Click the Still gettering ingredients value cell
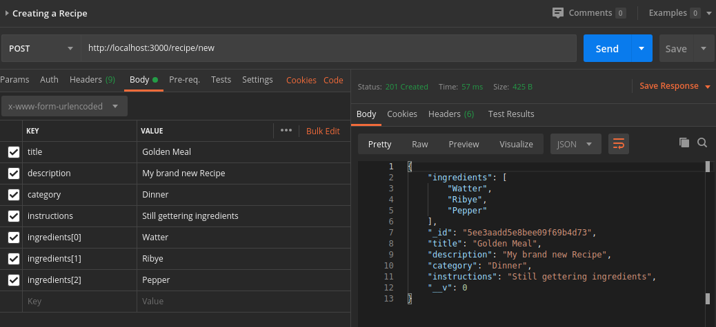Image resolution: width=716 pixels, height=327 pixels. point(243,216)
